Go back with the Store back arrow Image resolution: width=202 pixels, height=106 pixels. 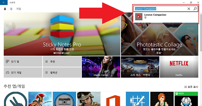click(4, 3)
